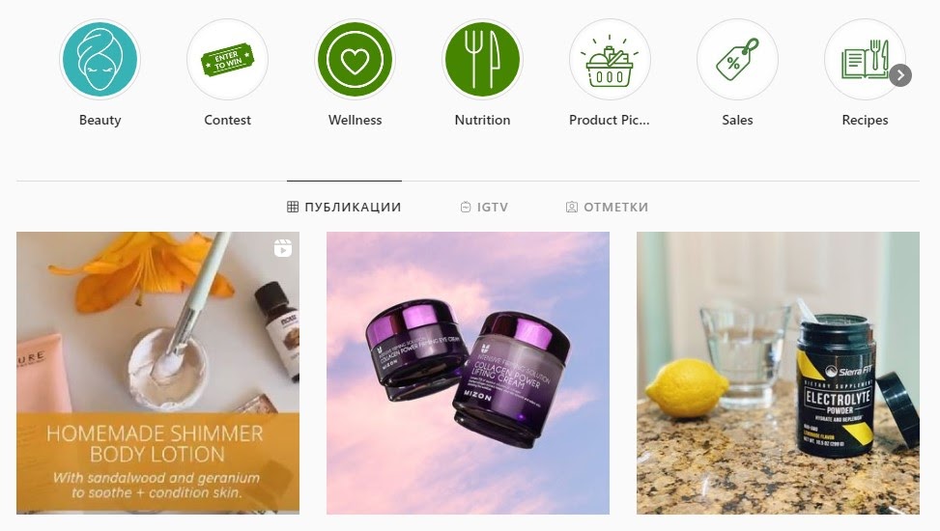Click the Beauty highlight label

[100, 120]
